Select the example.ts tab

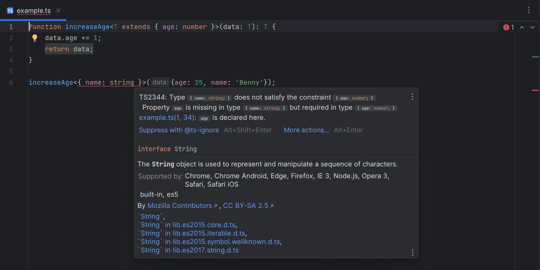coord(34,10)
